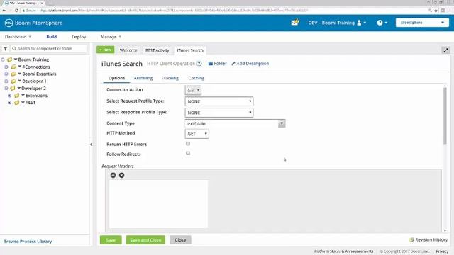
Task: Open Browse Process Library link
Action: [28, 242]
